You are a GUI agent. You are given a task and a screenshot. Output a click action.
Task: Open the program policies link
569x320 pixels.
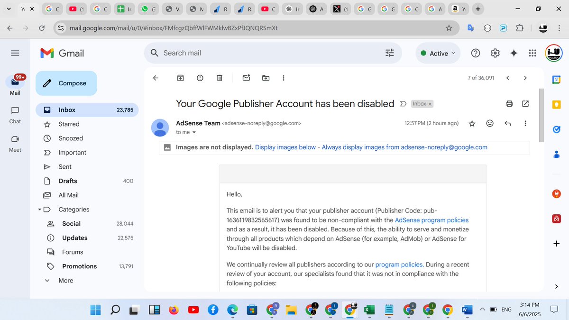399,265
